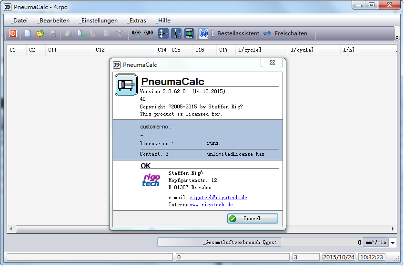Click the decrease decimal places icon
This screenshot has width=404, height=266.
[x=149, y=33]
